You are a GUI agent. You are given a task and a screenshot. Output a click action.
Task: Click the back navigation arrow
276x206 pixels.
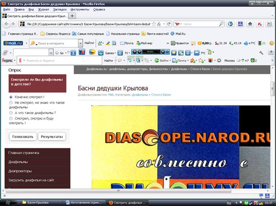(x=7, y=24)
